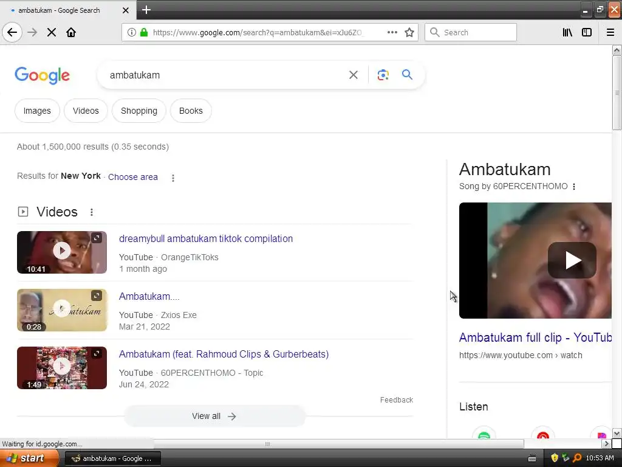Click the Listen section heading
This screenshot has height=467, width=622.
click(x=474, y=407)
